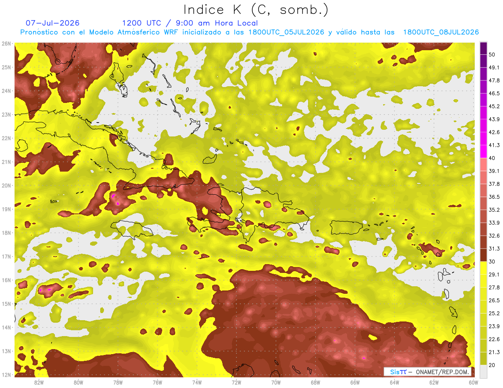503x388 pixels.
Task: Click the colorbar value label "21.3"
Action: [494, 352]
